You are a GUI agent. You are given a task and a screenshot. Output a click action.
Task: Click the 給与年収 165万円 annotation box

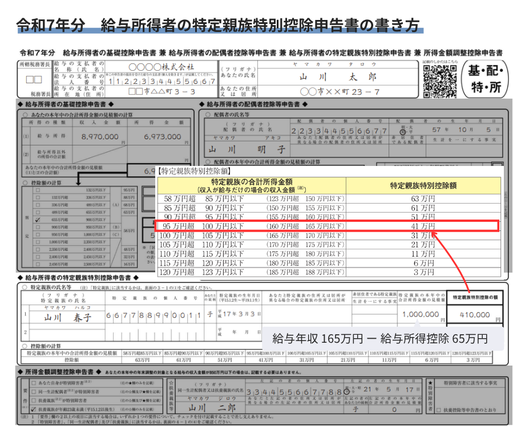tap(379, 338)
